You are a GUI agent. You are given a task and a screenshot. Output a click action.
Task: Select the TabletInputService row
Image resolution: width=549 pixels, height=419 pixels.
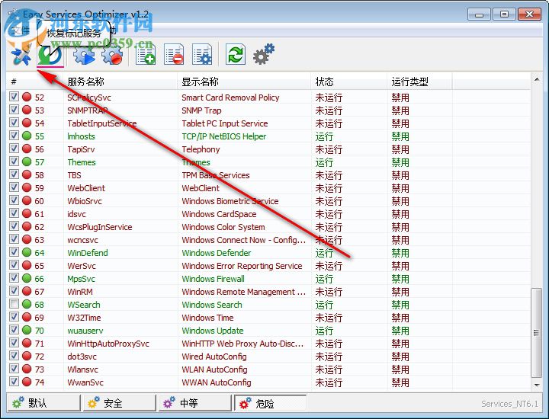point(268,123)
